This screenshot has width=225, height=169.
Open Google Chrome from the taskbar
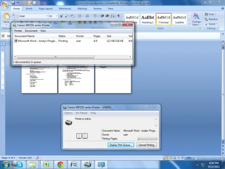coord(60,164)
